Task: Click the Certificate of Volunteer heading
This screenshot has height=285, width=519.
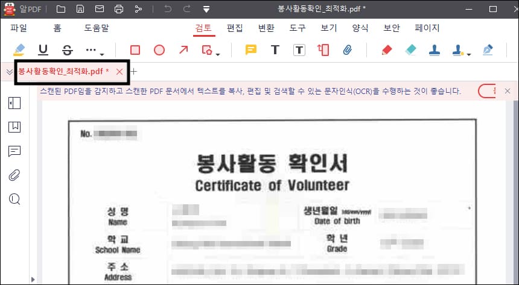Action: point(272,186)
